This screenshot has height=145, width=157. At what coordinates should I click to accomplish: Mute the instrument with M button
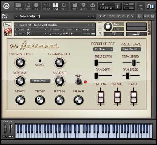[100, 33]
